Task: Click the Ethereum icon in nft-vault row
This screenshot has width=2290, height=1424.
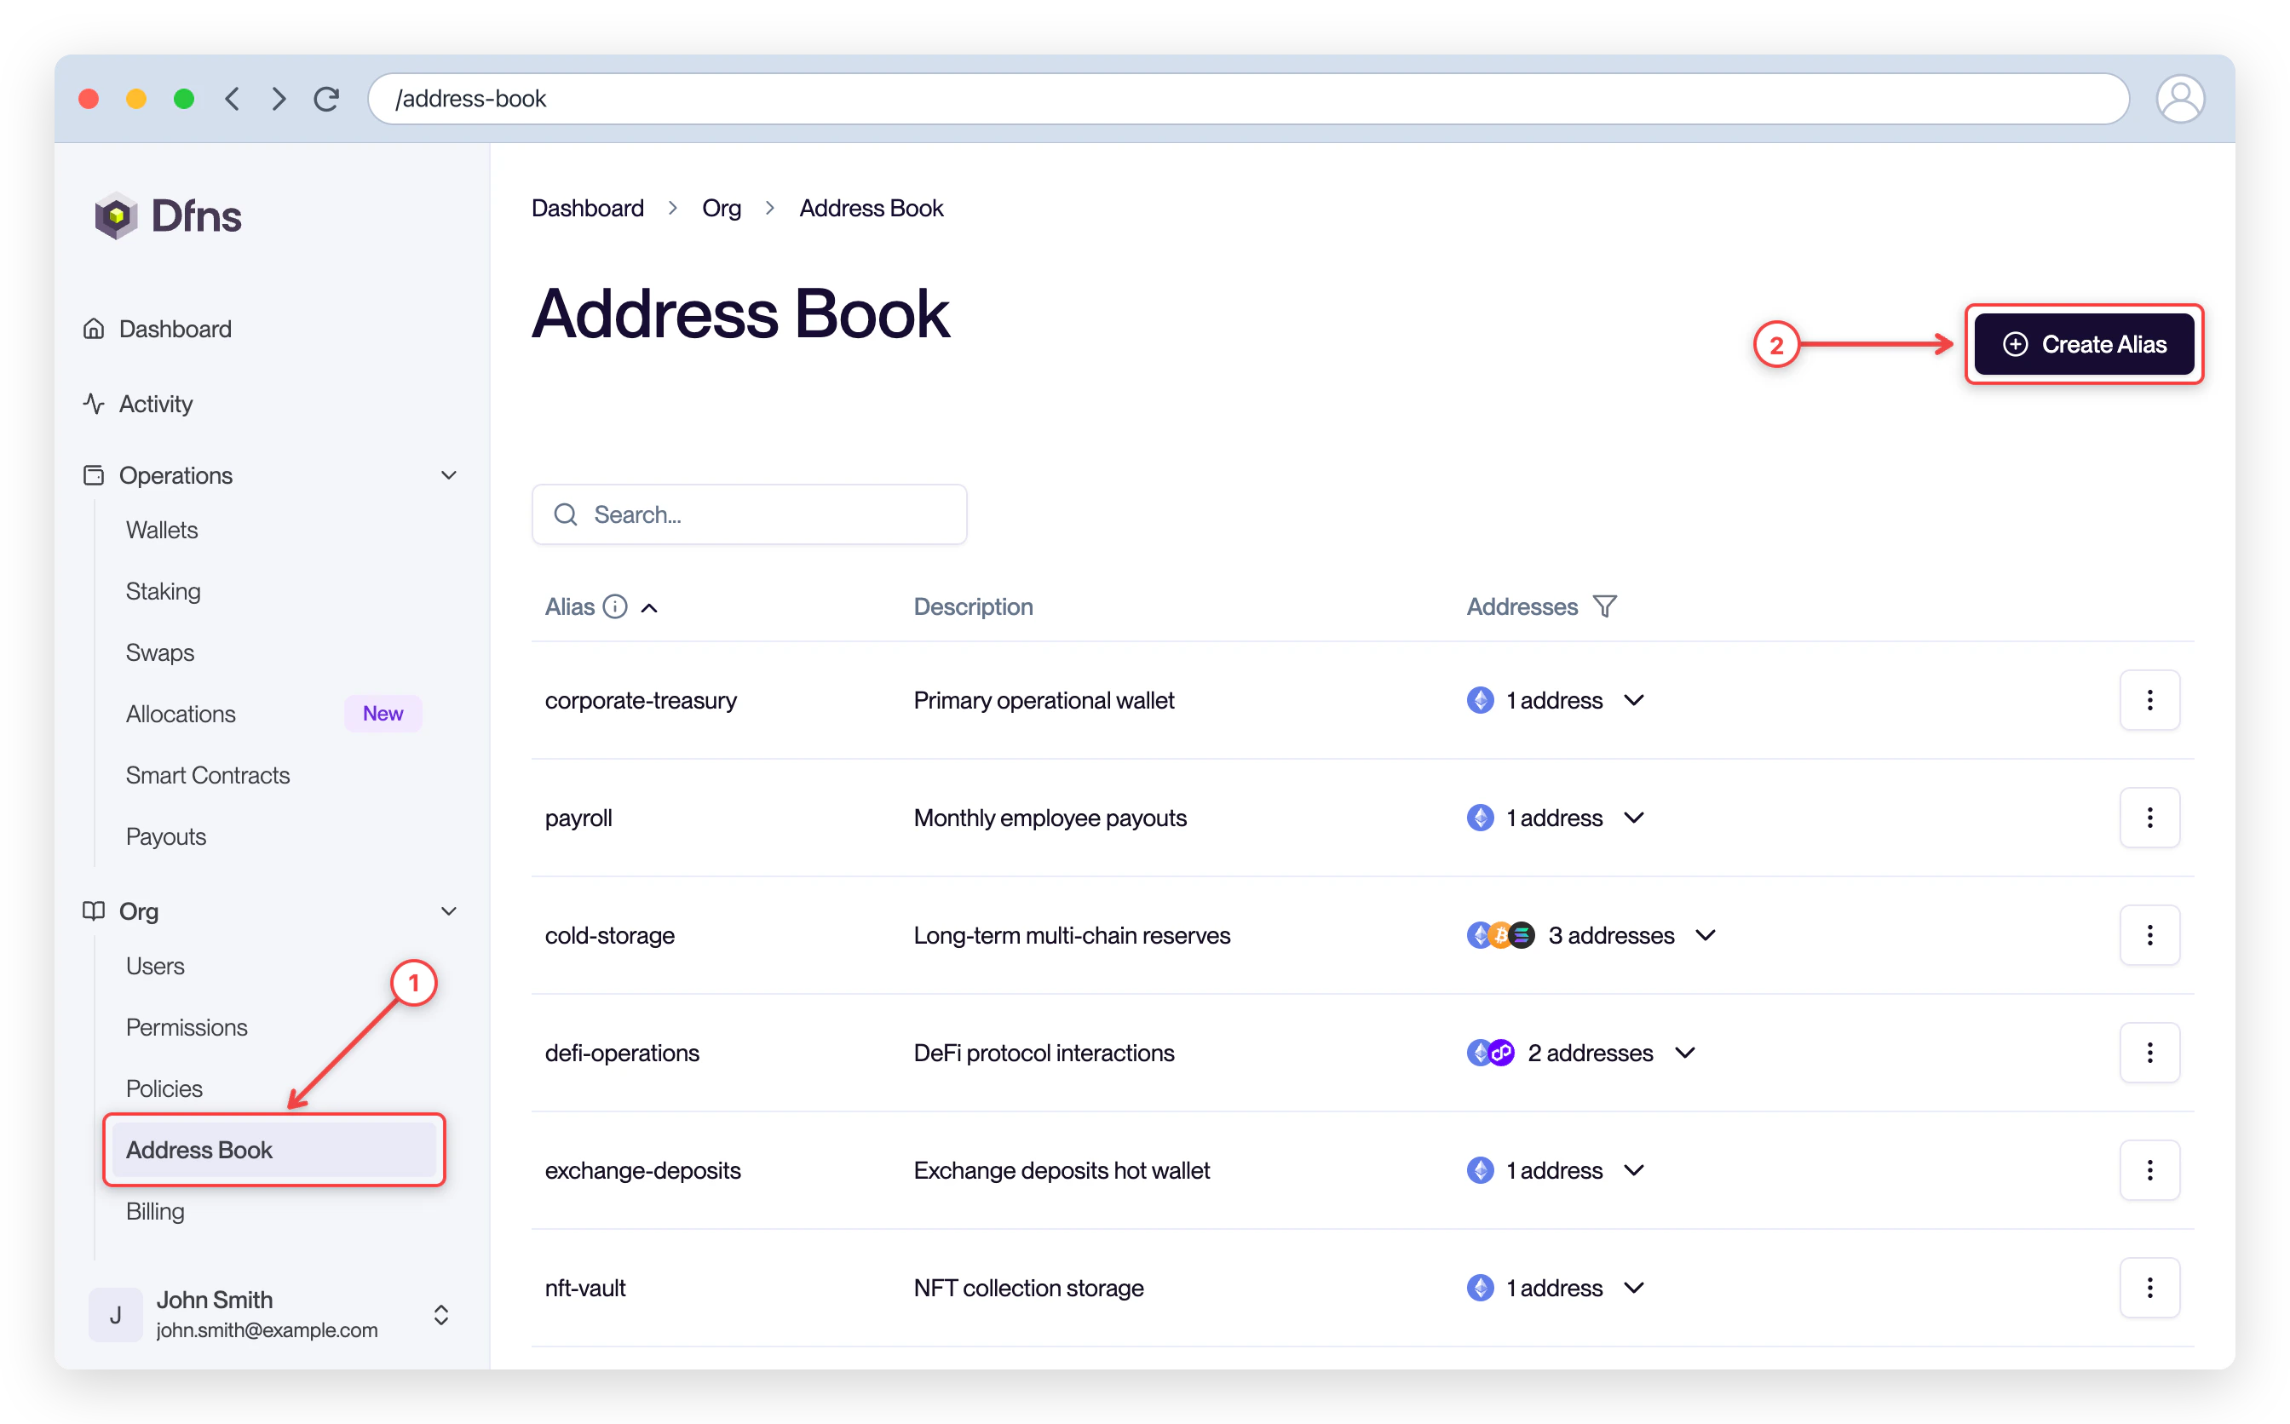Action: (1480, 1288)
